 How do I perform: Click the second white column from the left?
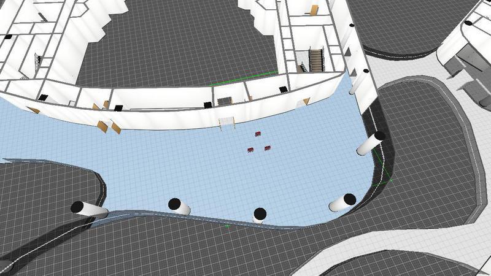coord(179,207)
